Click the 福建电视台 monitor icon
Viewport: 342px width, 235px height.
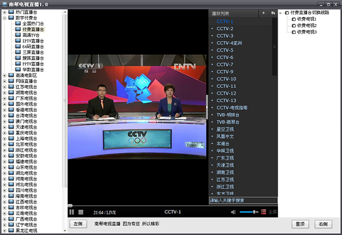11,161
